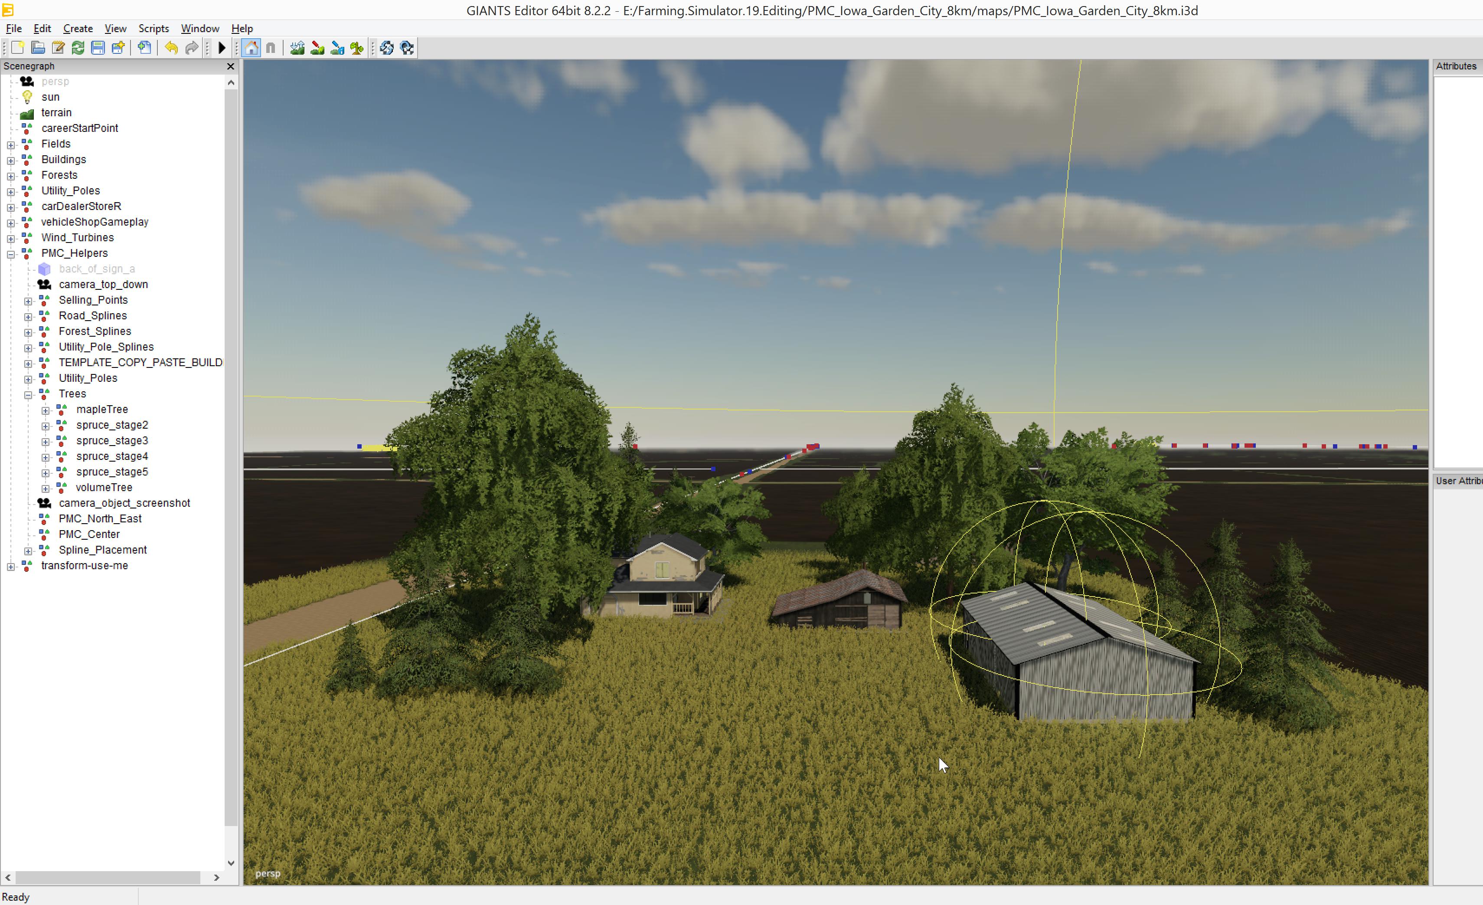Open the Create menu

[x=78, y=28]
